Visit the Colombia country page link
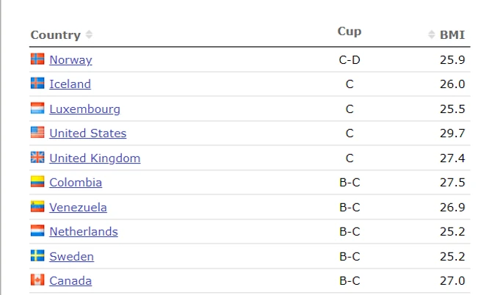This screenshot has width=492, height=295. pos(76,183)
